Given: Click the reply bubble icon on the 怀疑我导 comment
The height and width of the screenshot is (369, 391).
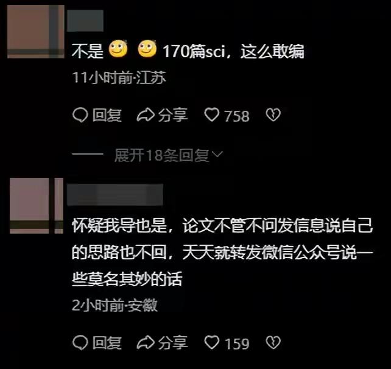Looking at the screenshot, I should tap(80, 342).
